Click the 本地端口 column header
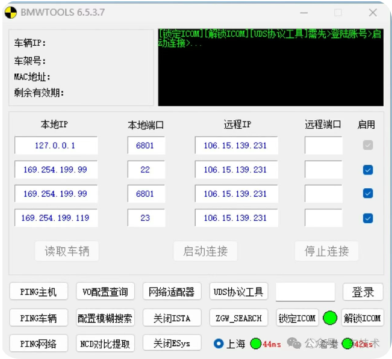 click(146, 125)
